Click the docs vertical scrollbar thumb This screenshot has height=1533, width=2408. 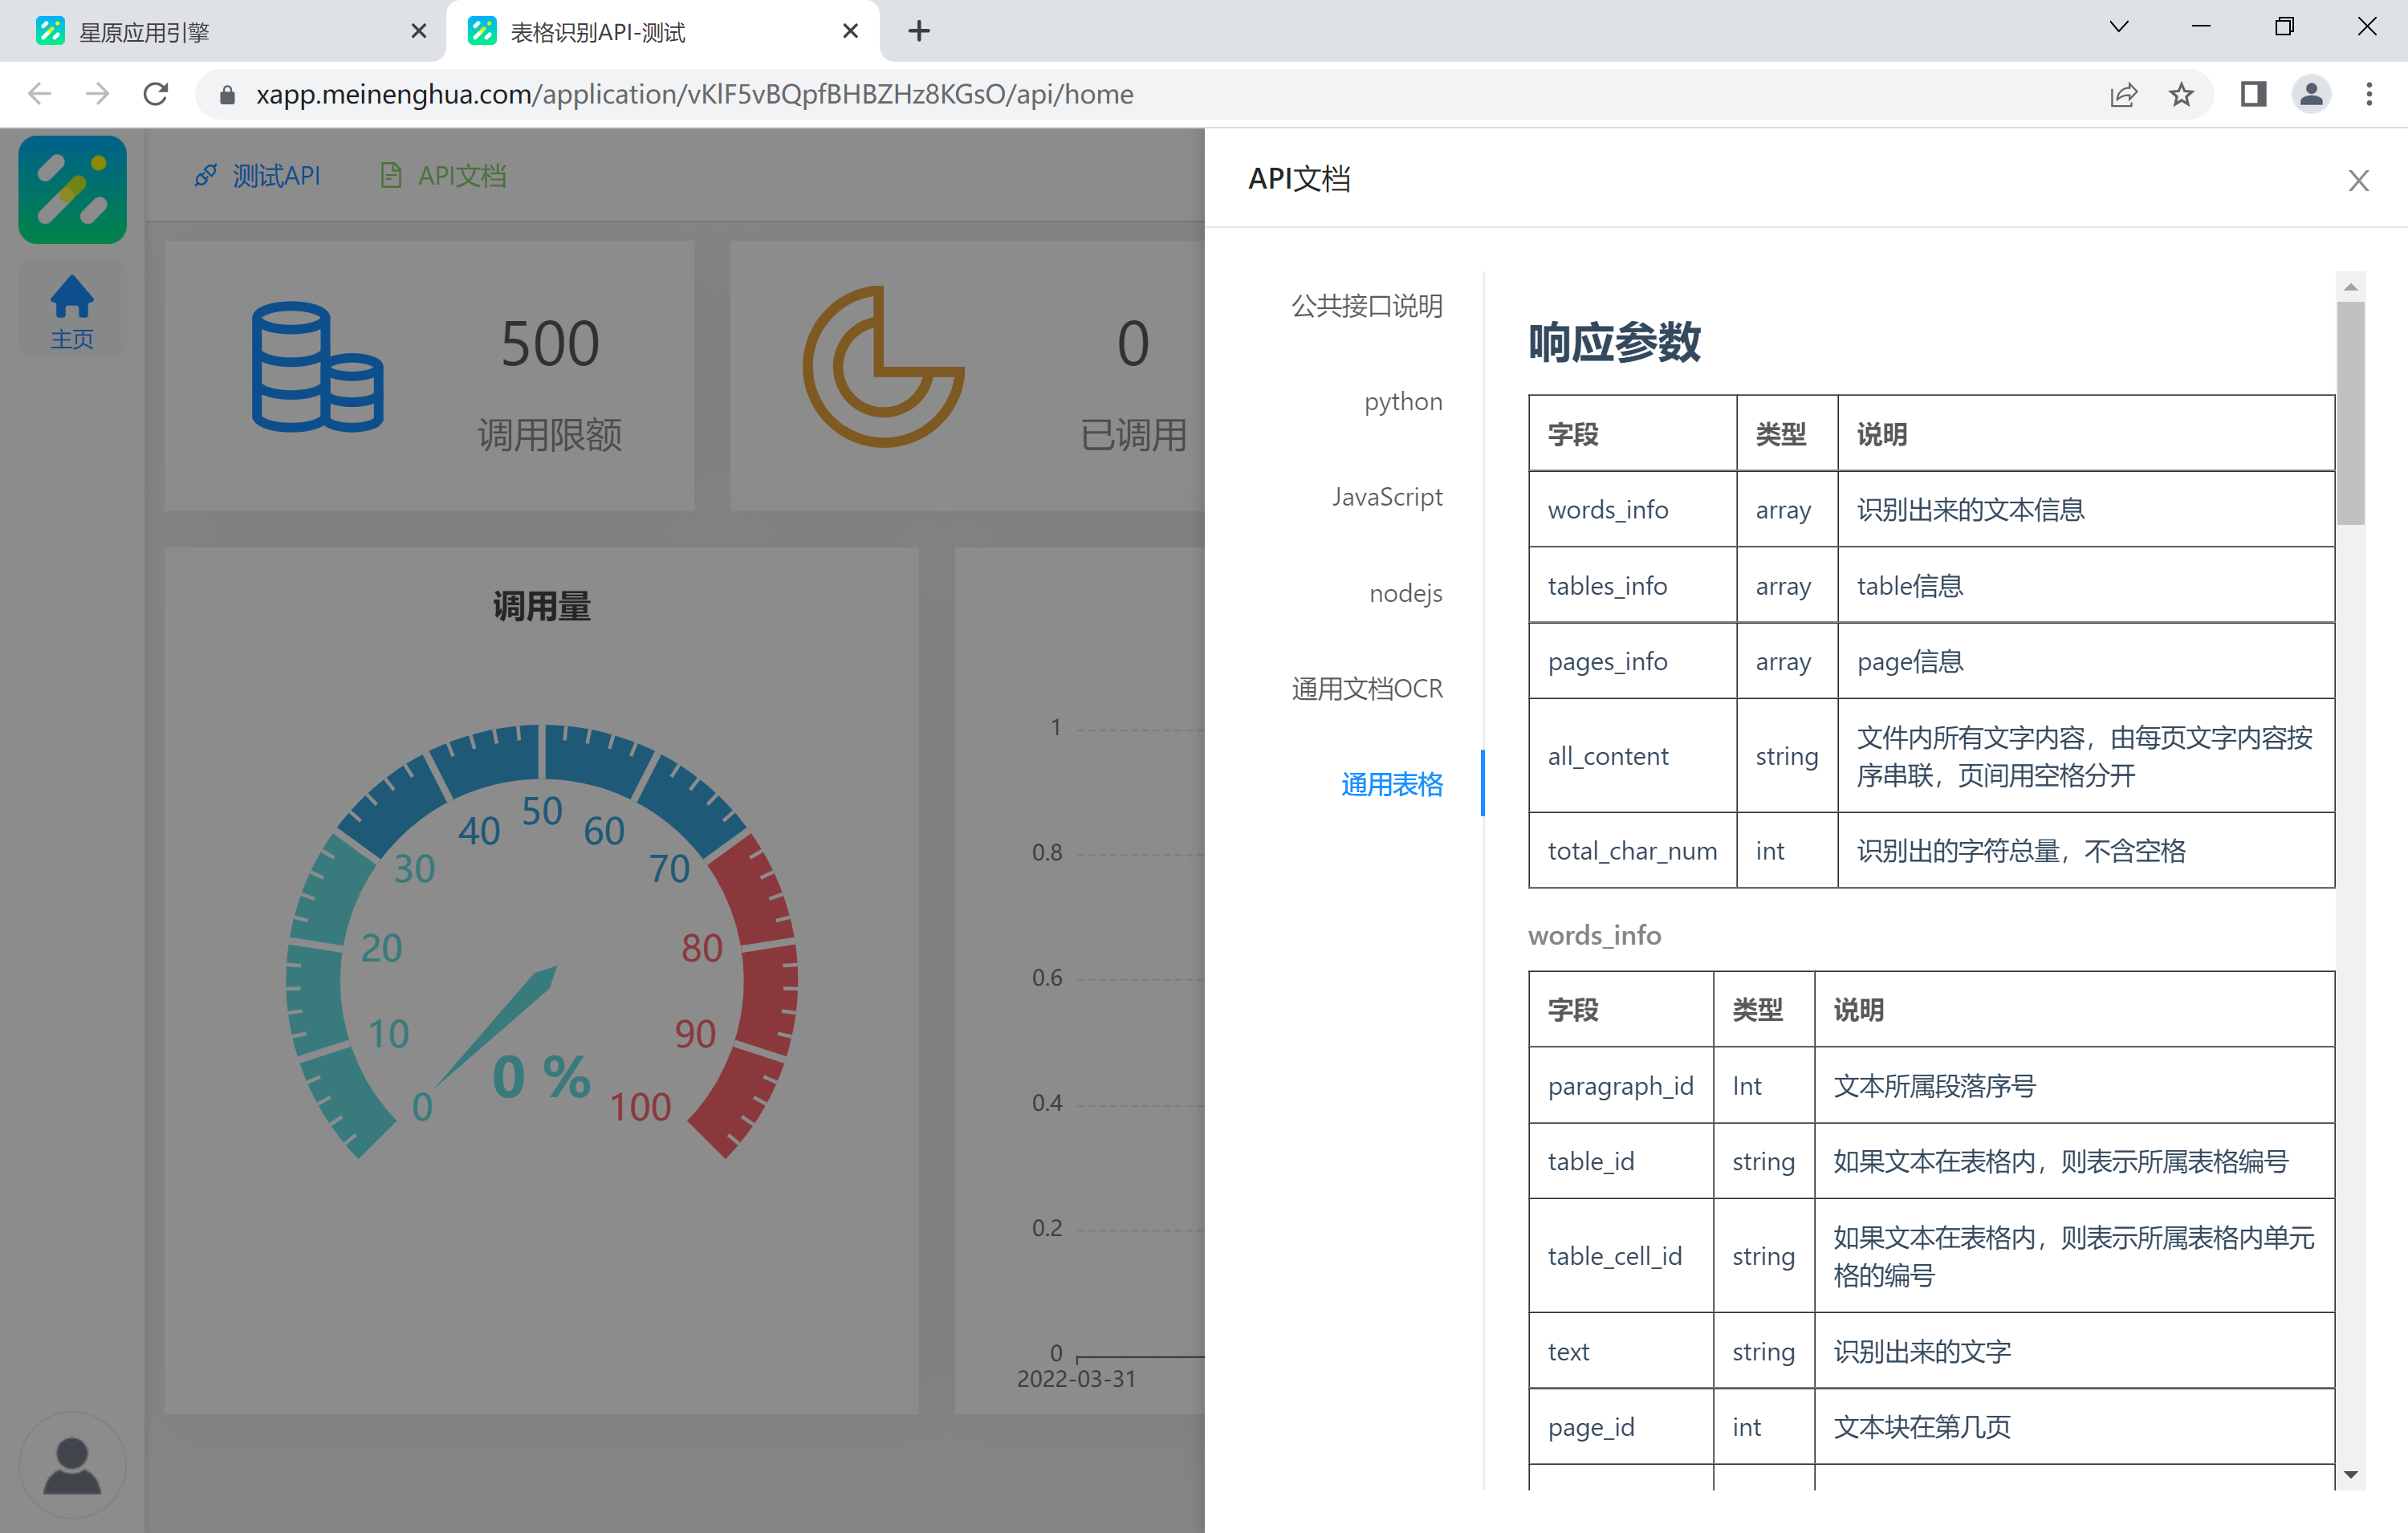coord(2350,413)
